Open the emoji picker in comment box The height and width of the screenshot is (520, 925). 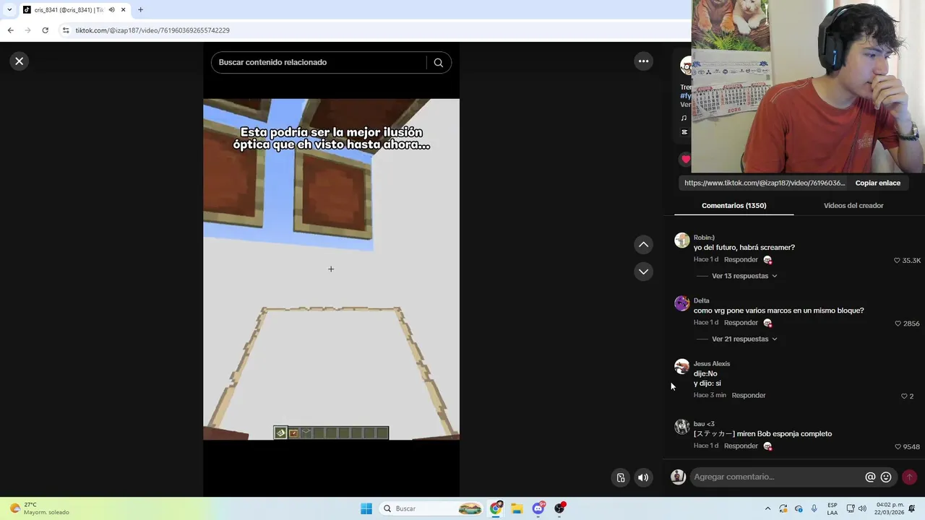(x=886, y=477)
